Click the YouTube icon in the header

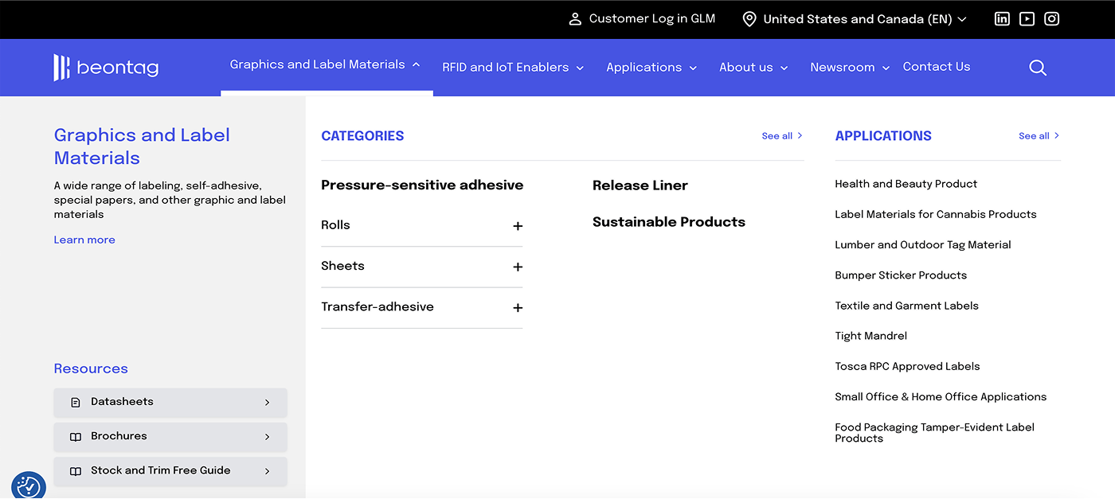coord(1027,18)
